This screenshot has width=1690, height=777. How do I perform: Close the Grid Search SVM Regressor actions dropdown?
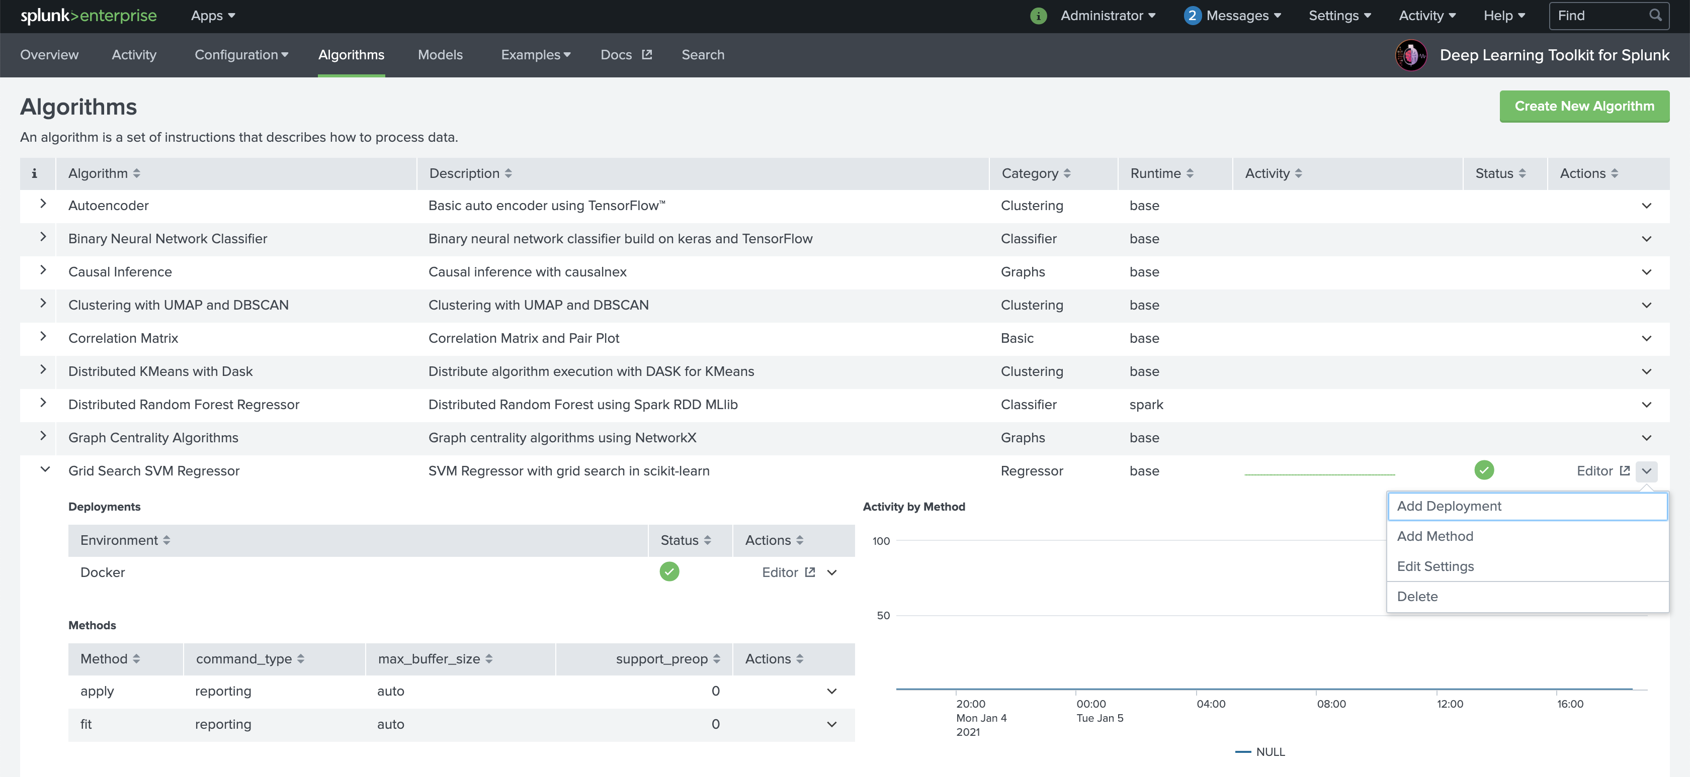pyautogui.click(x=1646, y=471)
